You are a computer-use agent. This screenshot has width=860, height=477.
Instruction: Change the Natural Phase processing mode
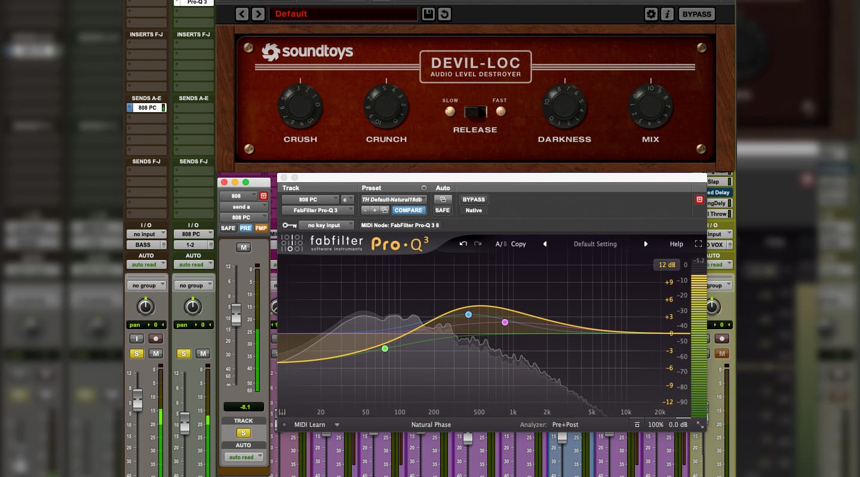(431, 425)
